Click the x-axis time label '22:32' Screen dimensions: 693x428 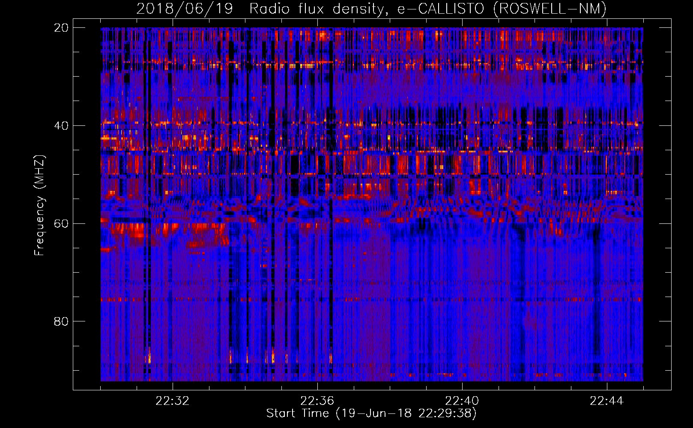(172, 401)
